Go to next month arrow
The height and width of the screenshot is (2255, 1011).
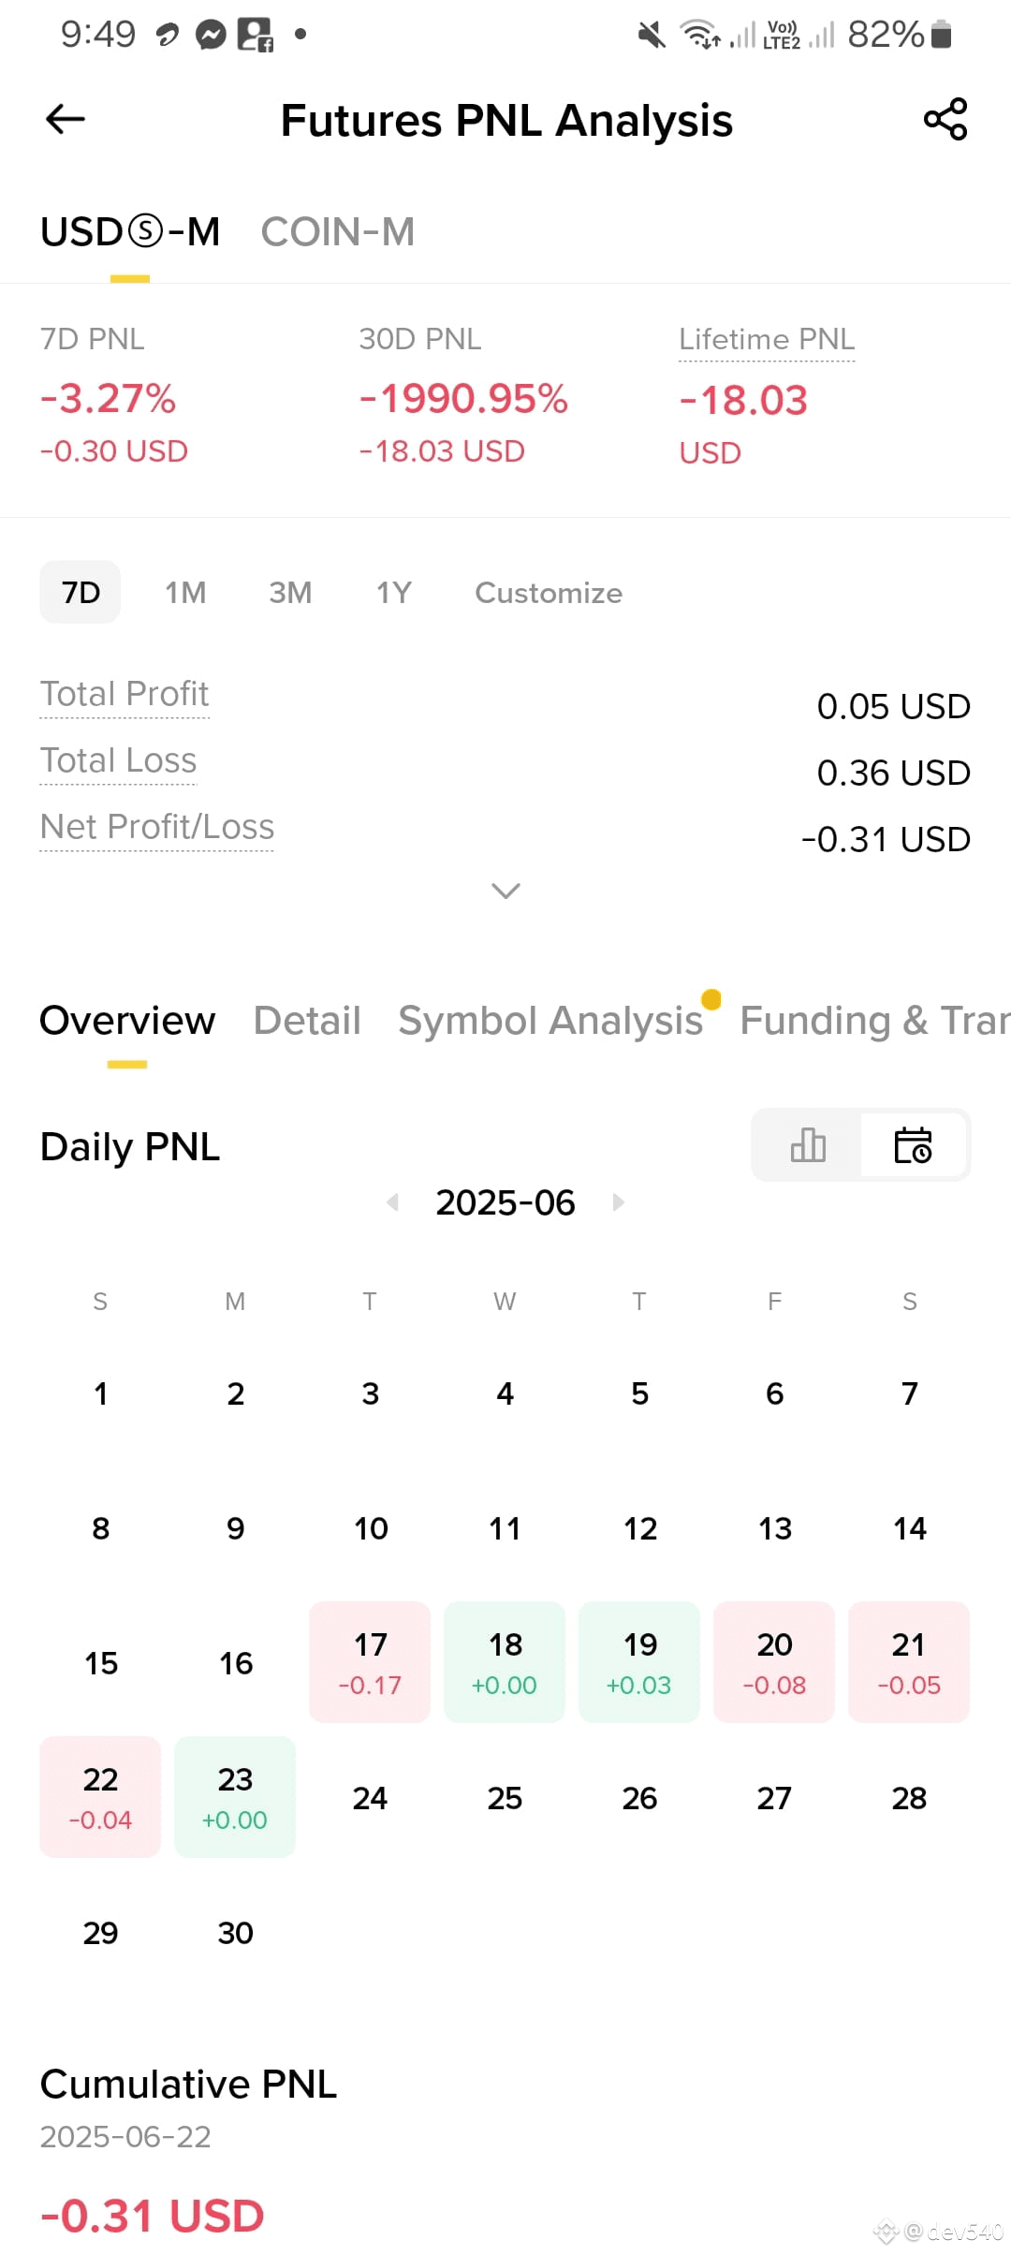pyautogui.click(x=618, y=1201)
